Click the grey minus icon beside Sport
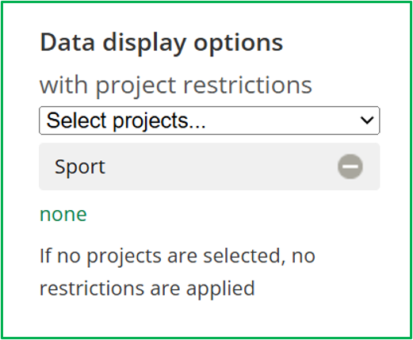Screen dimensions: 413x340 350,166
